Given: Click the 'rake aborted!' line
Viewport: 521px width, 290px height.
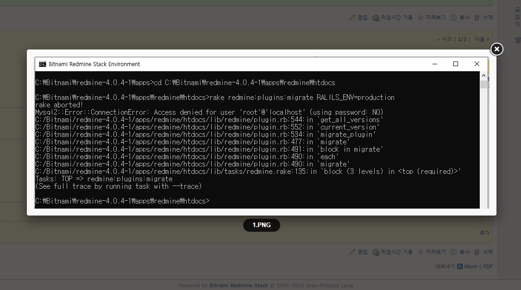Looking at the screenshot, I should click(59, 105).
